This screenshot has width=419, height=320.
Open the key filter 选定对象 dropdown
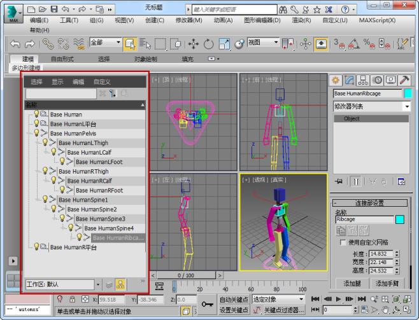click(278, 300)
